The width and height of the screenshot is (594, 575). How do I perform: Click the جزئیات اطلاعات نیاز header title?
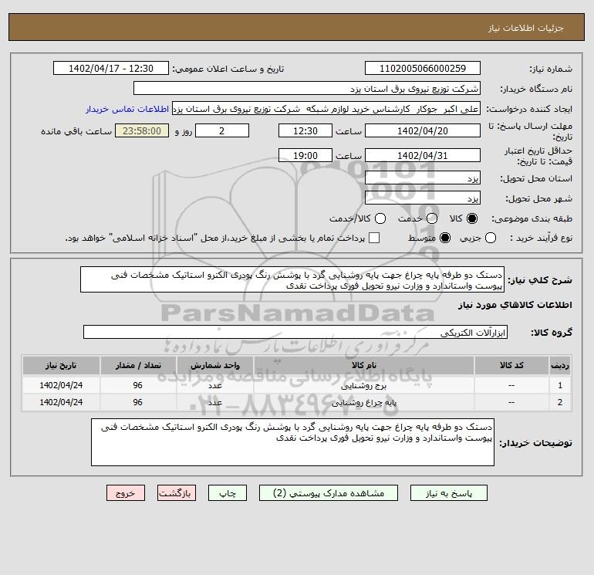click(x=525, y=28)
